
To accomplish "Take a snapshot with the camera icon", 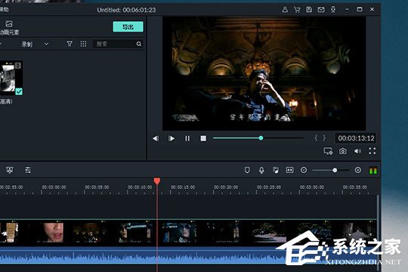I will point(343,151).
